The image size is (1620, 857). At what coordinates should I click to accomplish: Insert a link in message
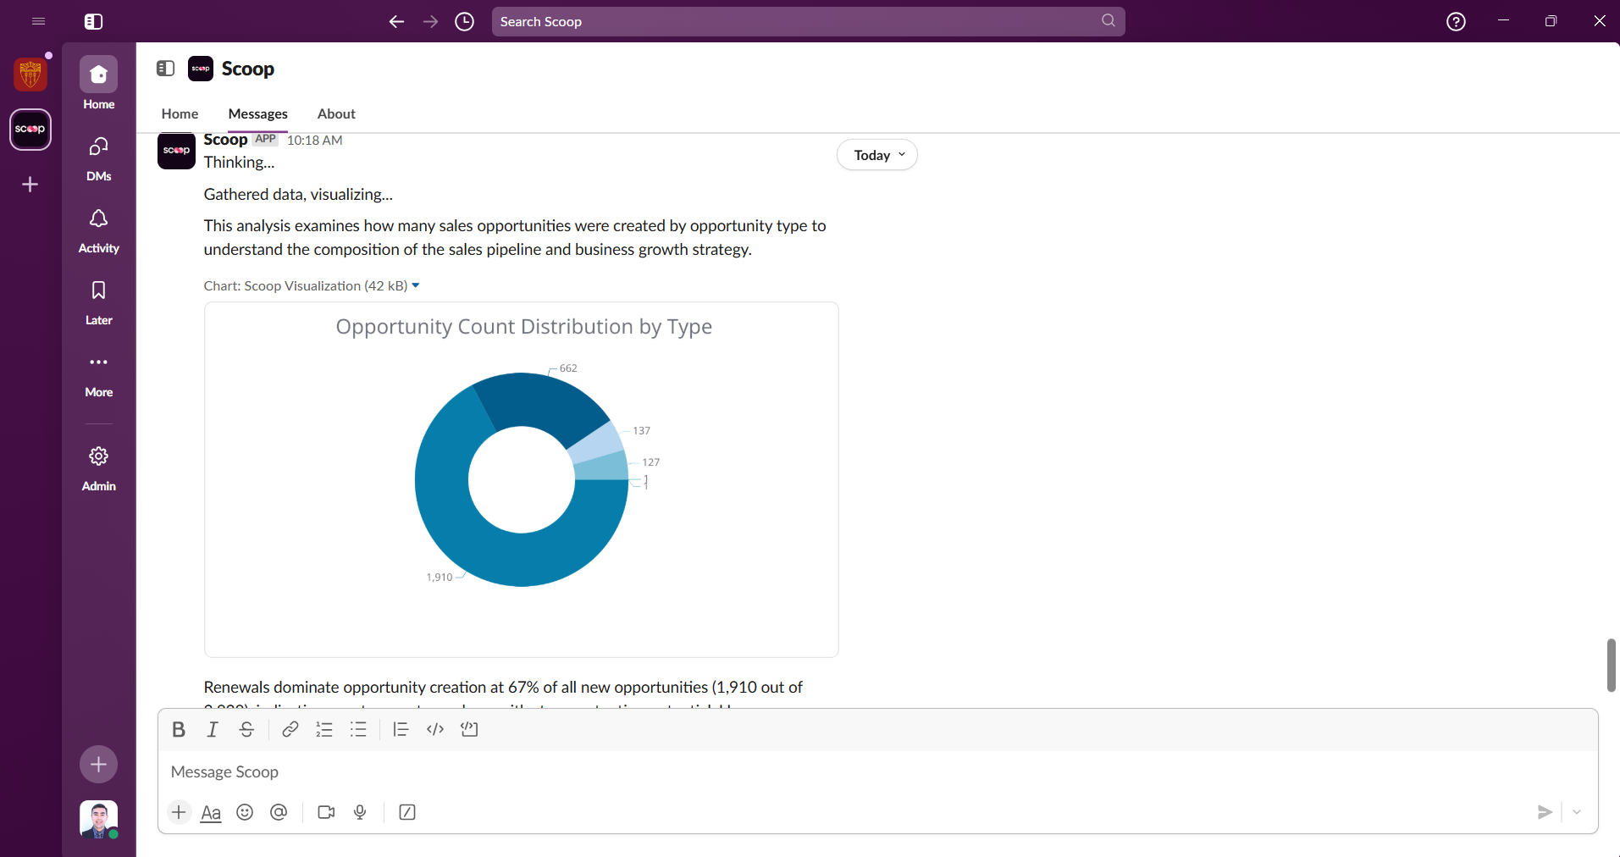(290, 729)
